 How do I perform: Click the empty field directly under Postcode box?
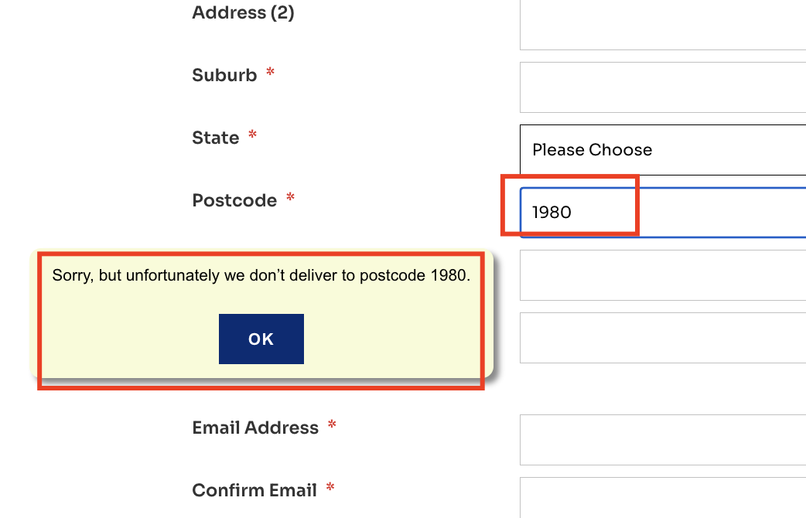tap(663, 275)
